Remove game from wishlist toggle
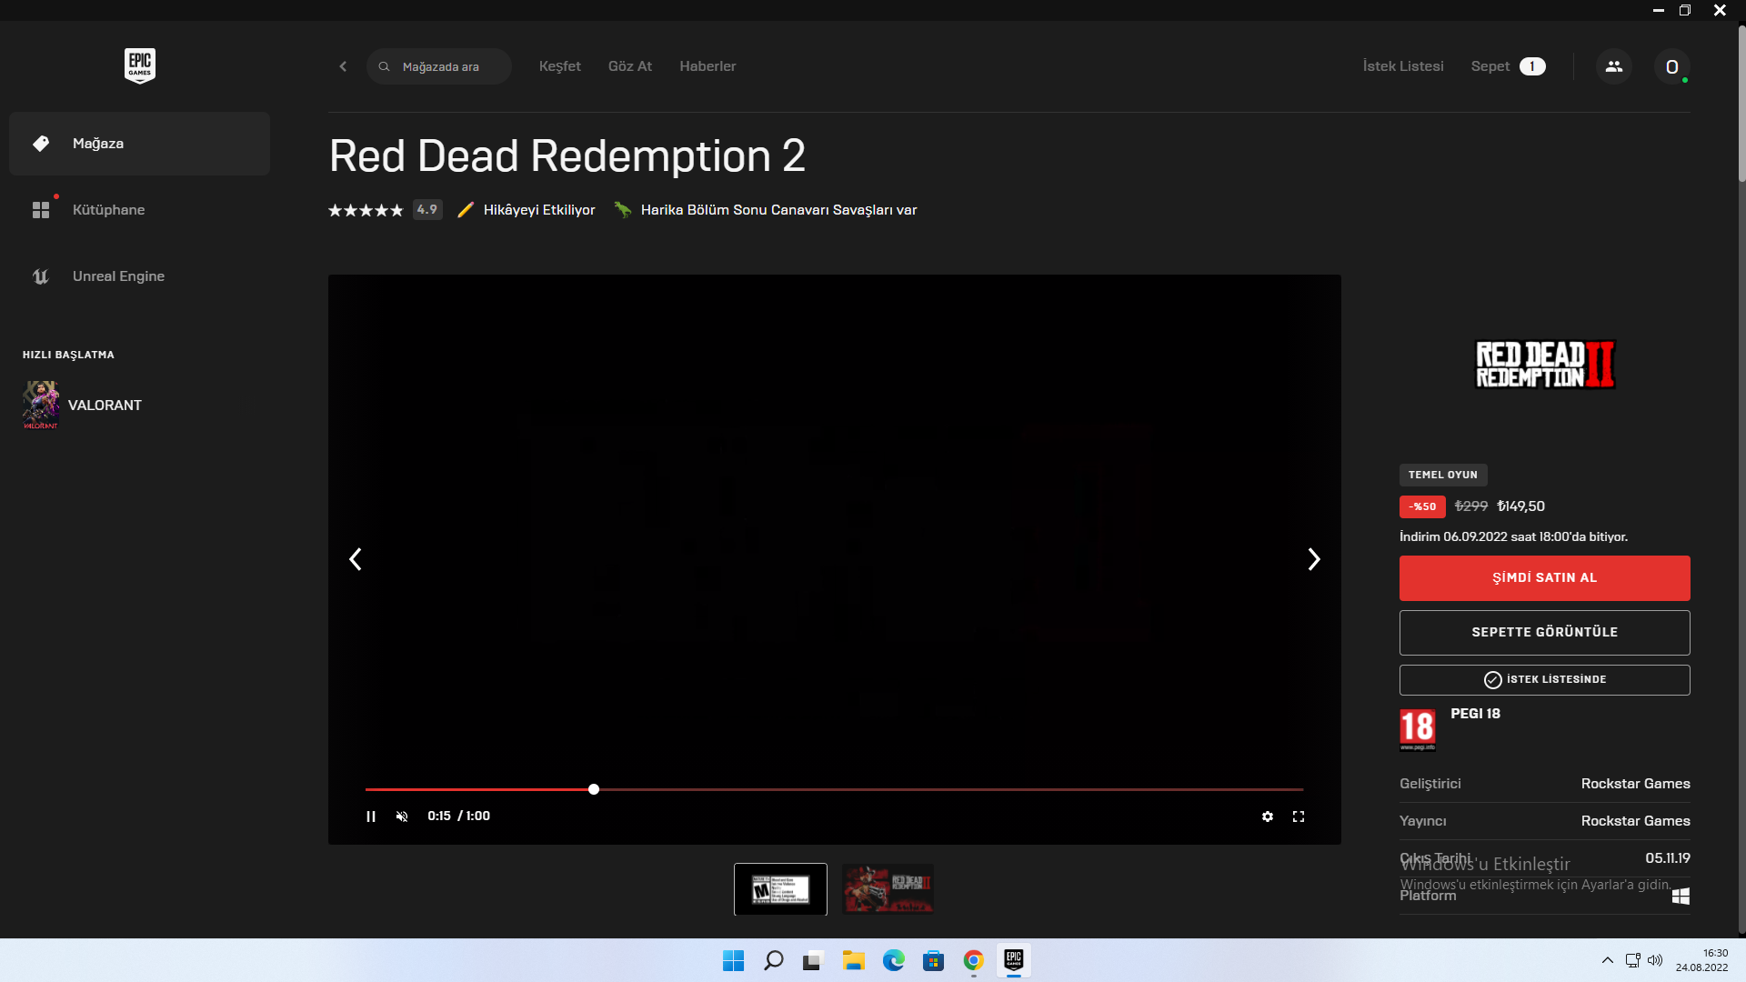Viewport: 1746px width, 982px height. point(1544,679)
